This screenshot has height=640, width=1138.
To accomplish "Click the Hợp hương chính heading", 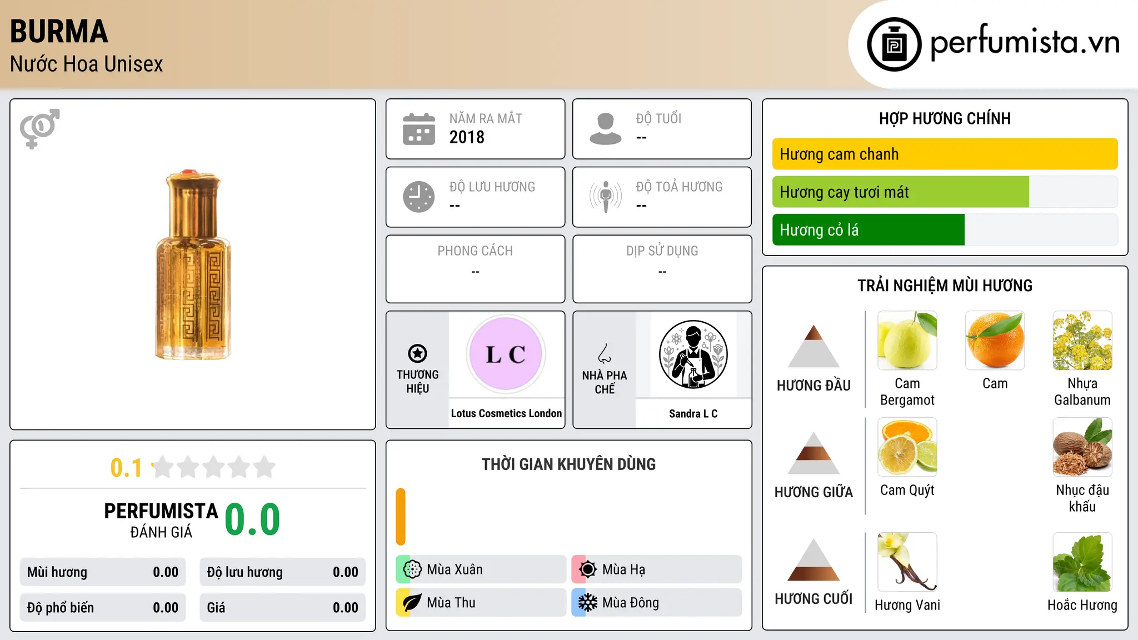I will (x=945, y=118).
